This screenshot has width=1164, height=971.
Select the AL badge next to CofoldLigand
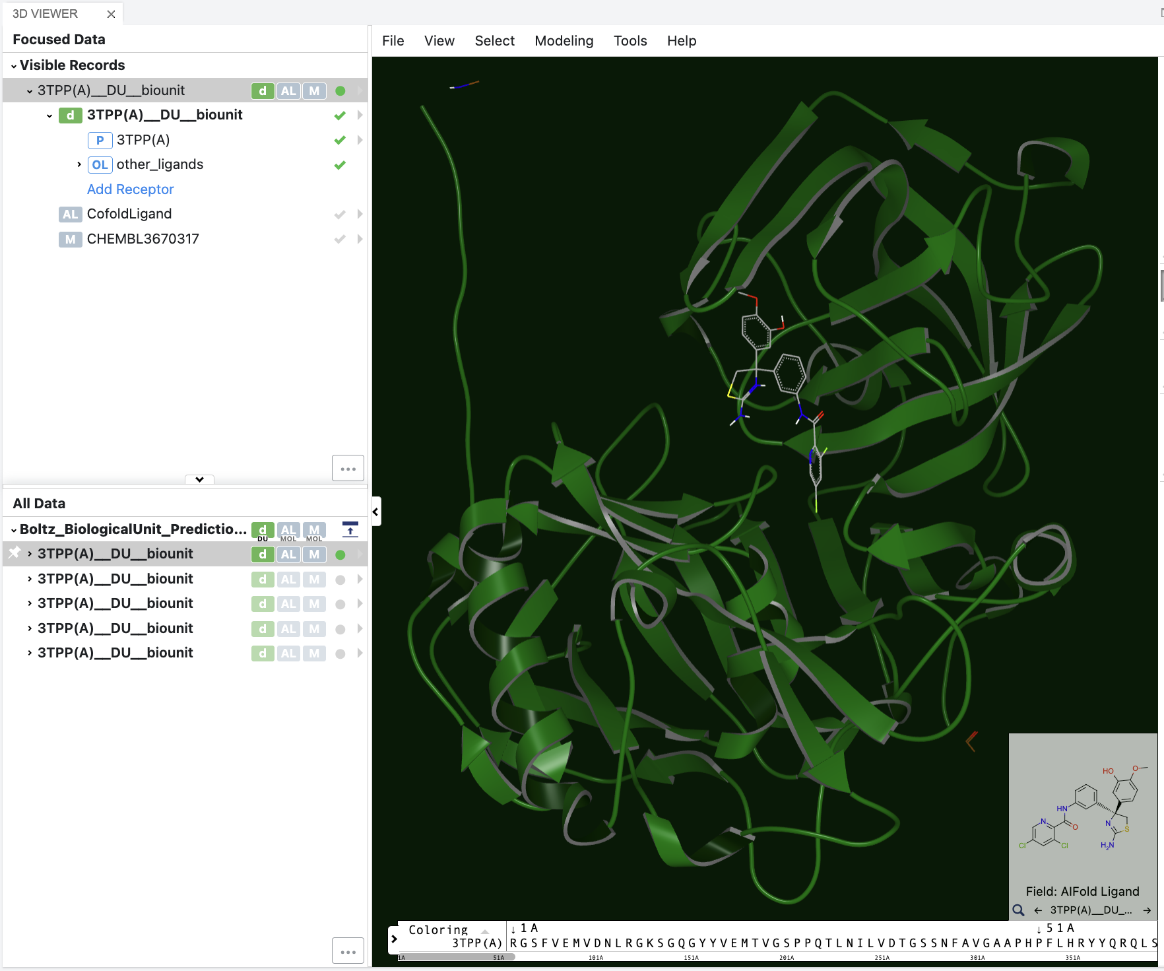pos(70,214)
